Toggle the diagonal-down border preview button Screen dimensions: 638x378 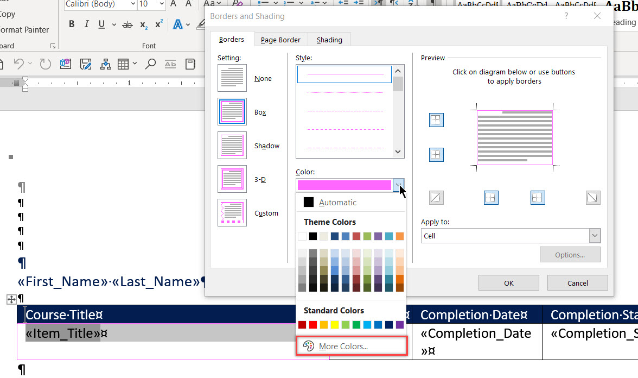593,198
